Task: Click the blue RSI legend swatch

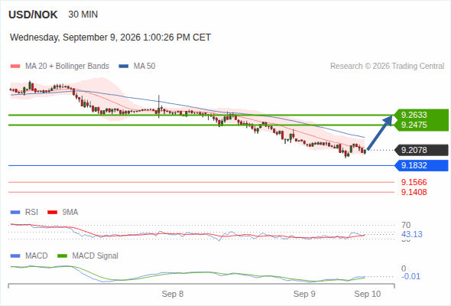Action: click(15, 213)
